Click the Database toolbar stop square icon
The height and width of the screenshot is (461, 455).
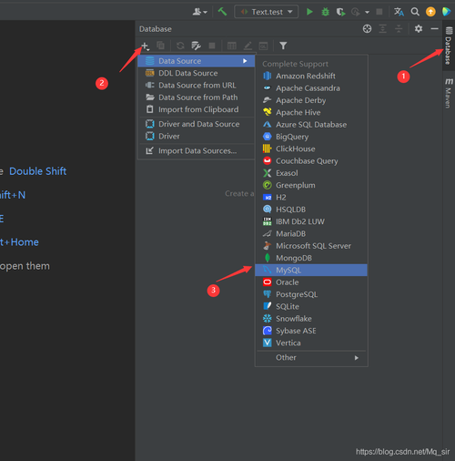212,46
